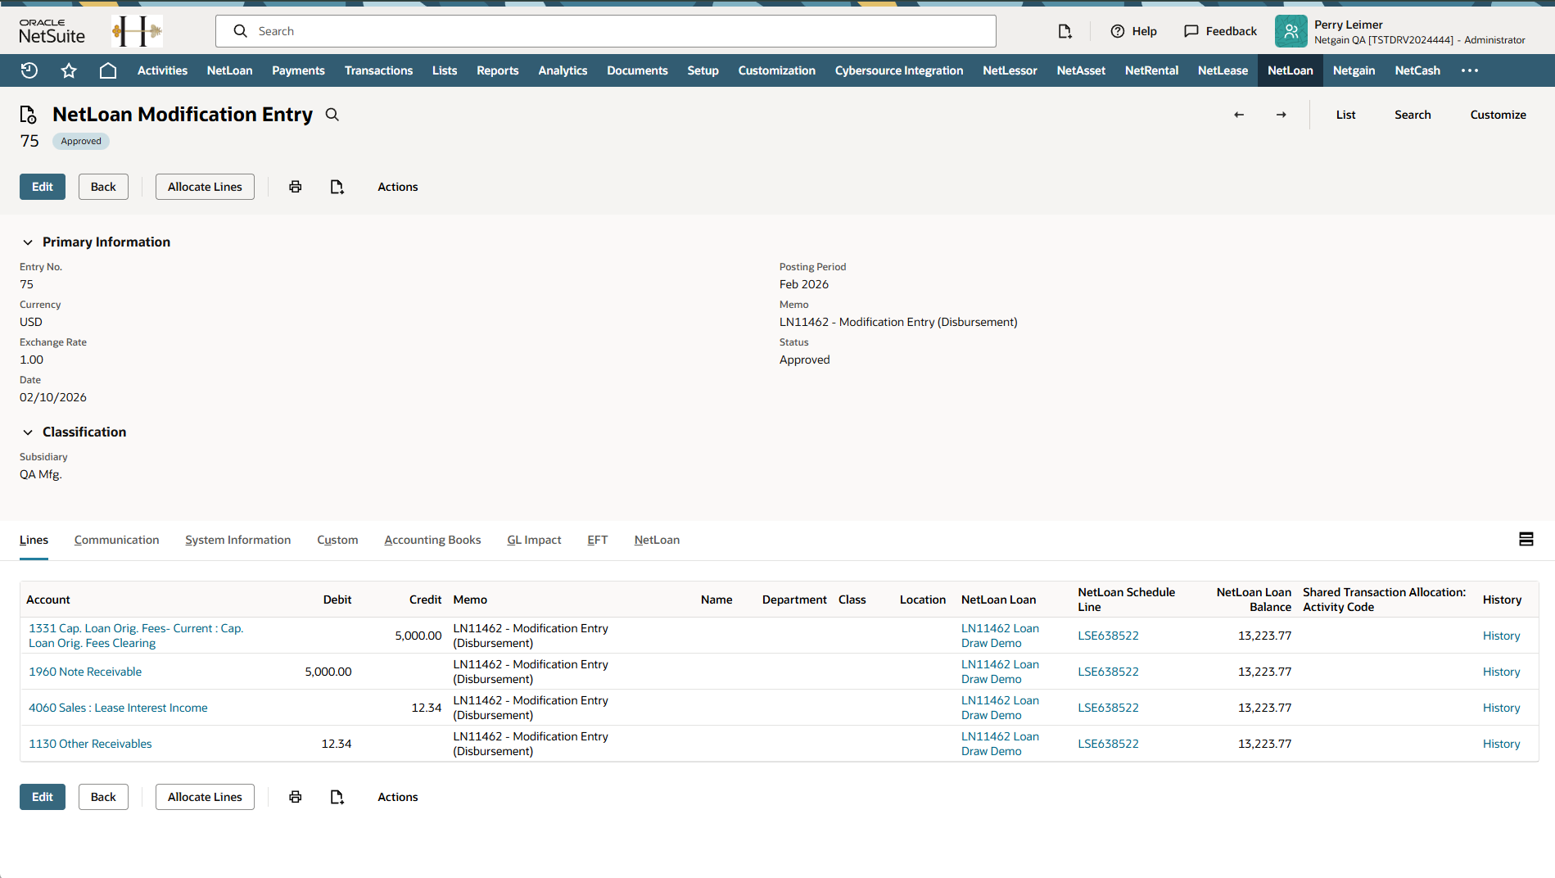Click the top Allocate Lines button
Viewport: 1555px width, 878px height.
click(205, 187)
